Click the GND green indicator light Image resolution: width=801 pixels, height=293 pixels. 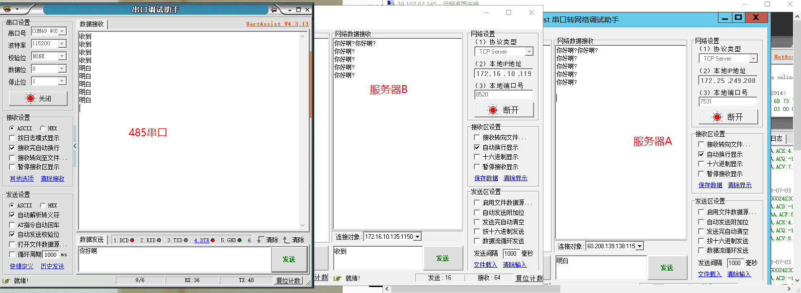[x=240, y=240]
